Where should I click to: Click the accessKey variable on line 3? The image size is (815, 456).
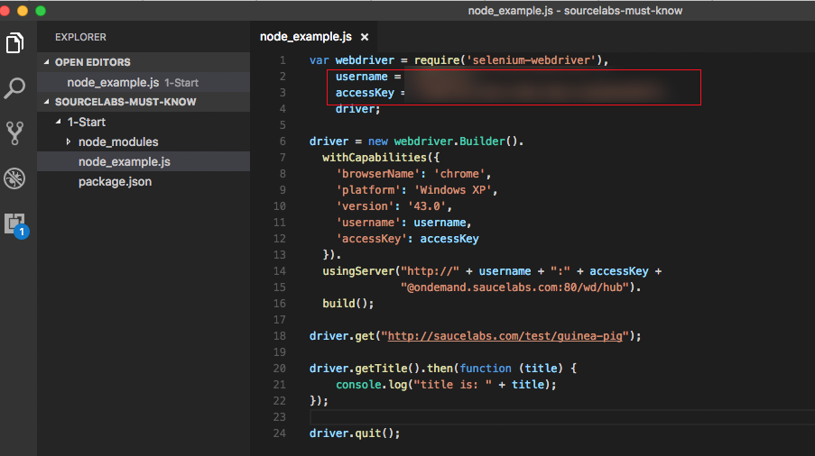(365, 93)
